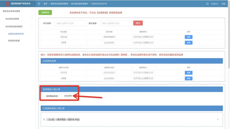The image size is (230, 129).
Task: Click 查看 for first brand search result
Action: [188, 37]
